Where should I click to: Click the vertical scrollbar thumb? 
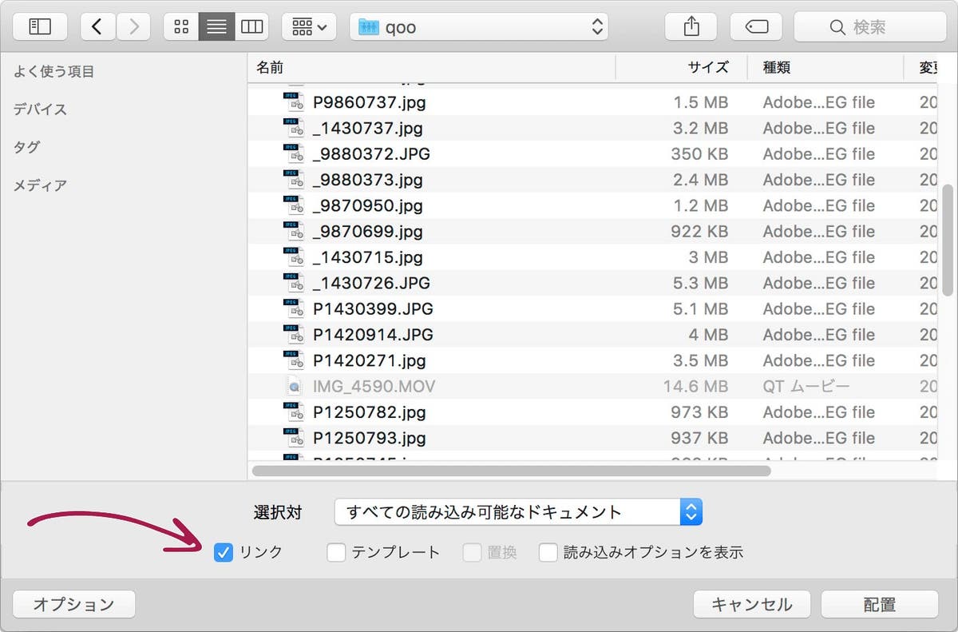point(948,240)
